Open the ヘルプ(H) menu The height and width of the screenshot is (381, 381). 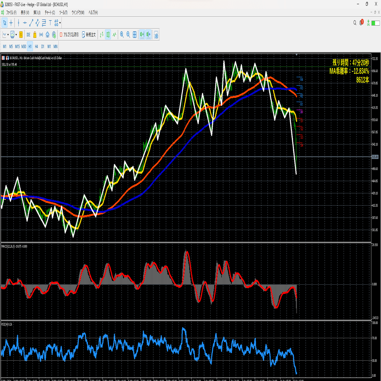click(93, 13)
